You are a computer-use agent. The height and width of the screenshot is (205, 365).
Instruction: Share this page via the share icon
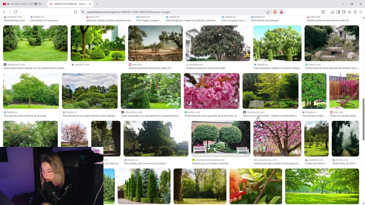click(268, 12)
